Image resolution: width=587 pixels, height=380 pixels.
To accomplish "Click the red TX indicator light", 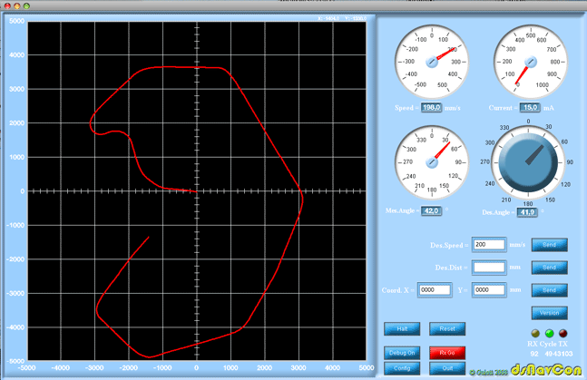I will 563,333.
